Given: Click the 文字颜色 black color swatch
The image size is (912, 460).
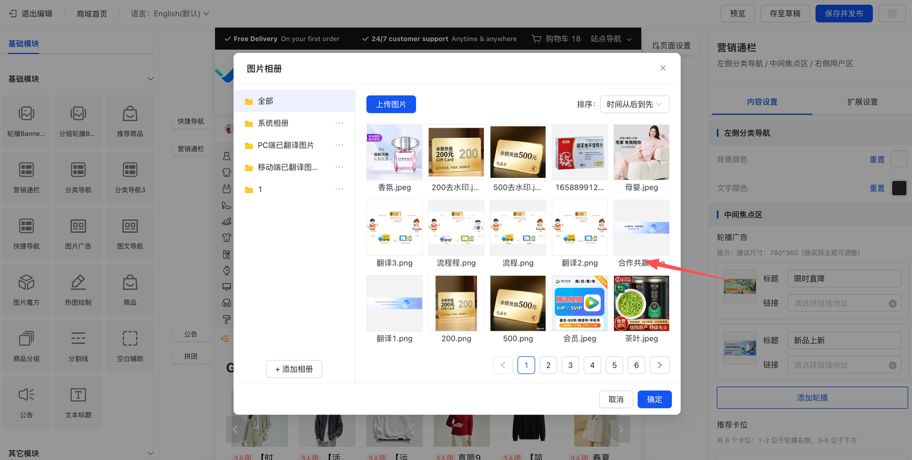Looking at the screenshot, I should 899,188.
